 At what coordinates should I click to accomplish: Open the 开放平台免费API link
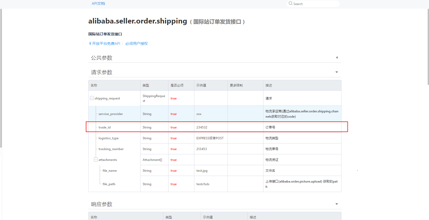[104, 44]
